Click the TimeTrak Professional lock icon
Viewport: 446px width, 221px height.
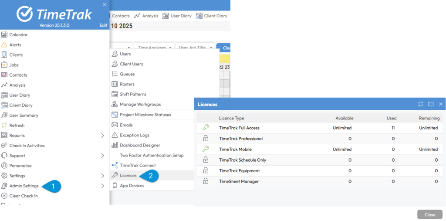(206, 139)
